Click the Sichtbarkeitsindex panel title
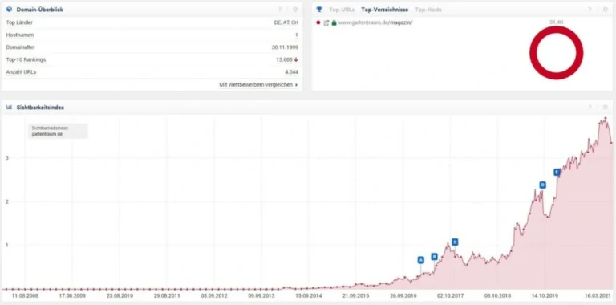616x305 pixels. 40,108
